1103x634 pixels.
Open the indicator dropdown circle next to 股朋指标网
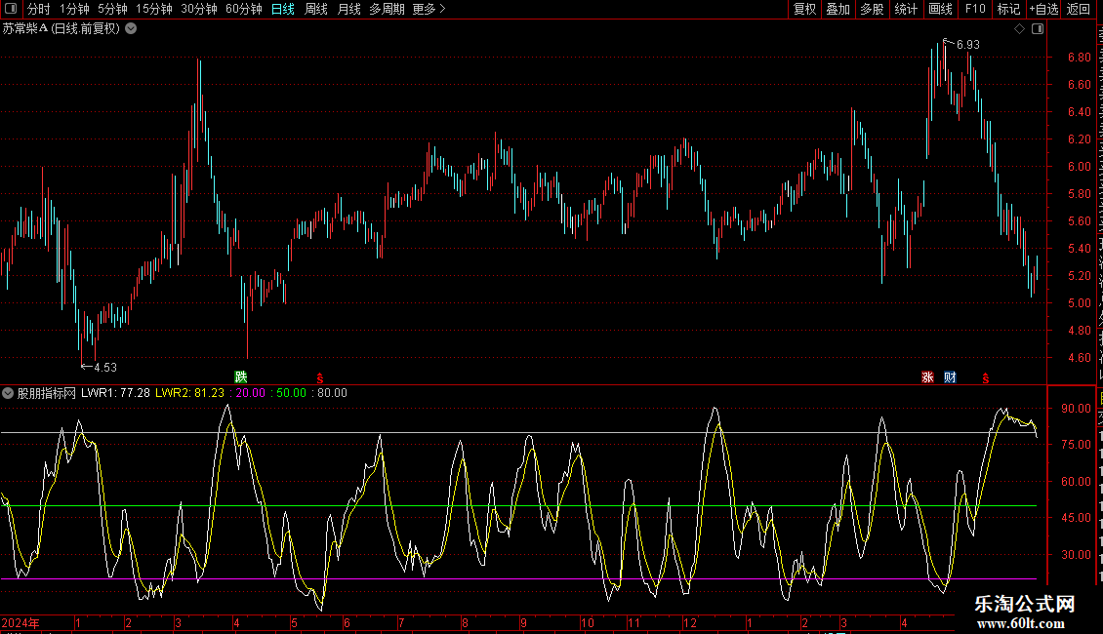click(8, 393)
